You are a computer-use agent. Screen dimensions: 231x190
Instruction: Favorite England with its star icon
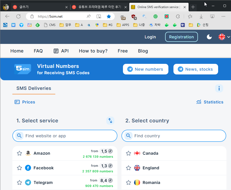129,168
